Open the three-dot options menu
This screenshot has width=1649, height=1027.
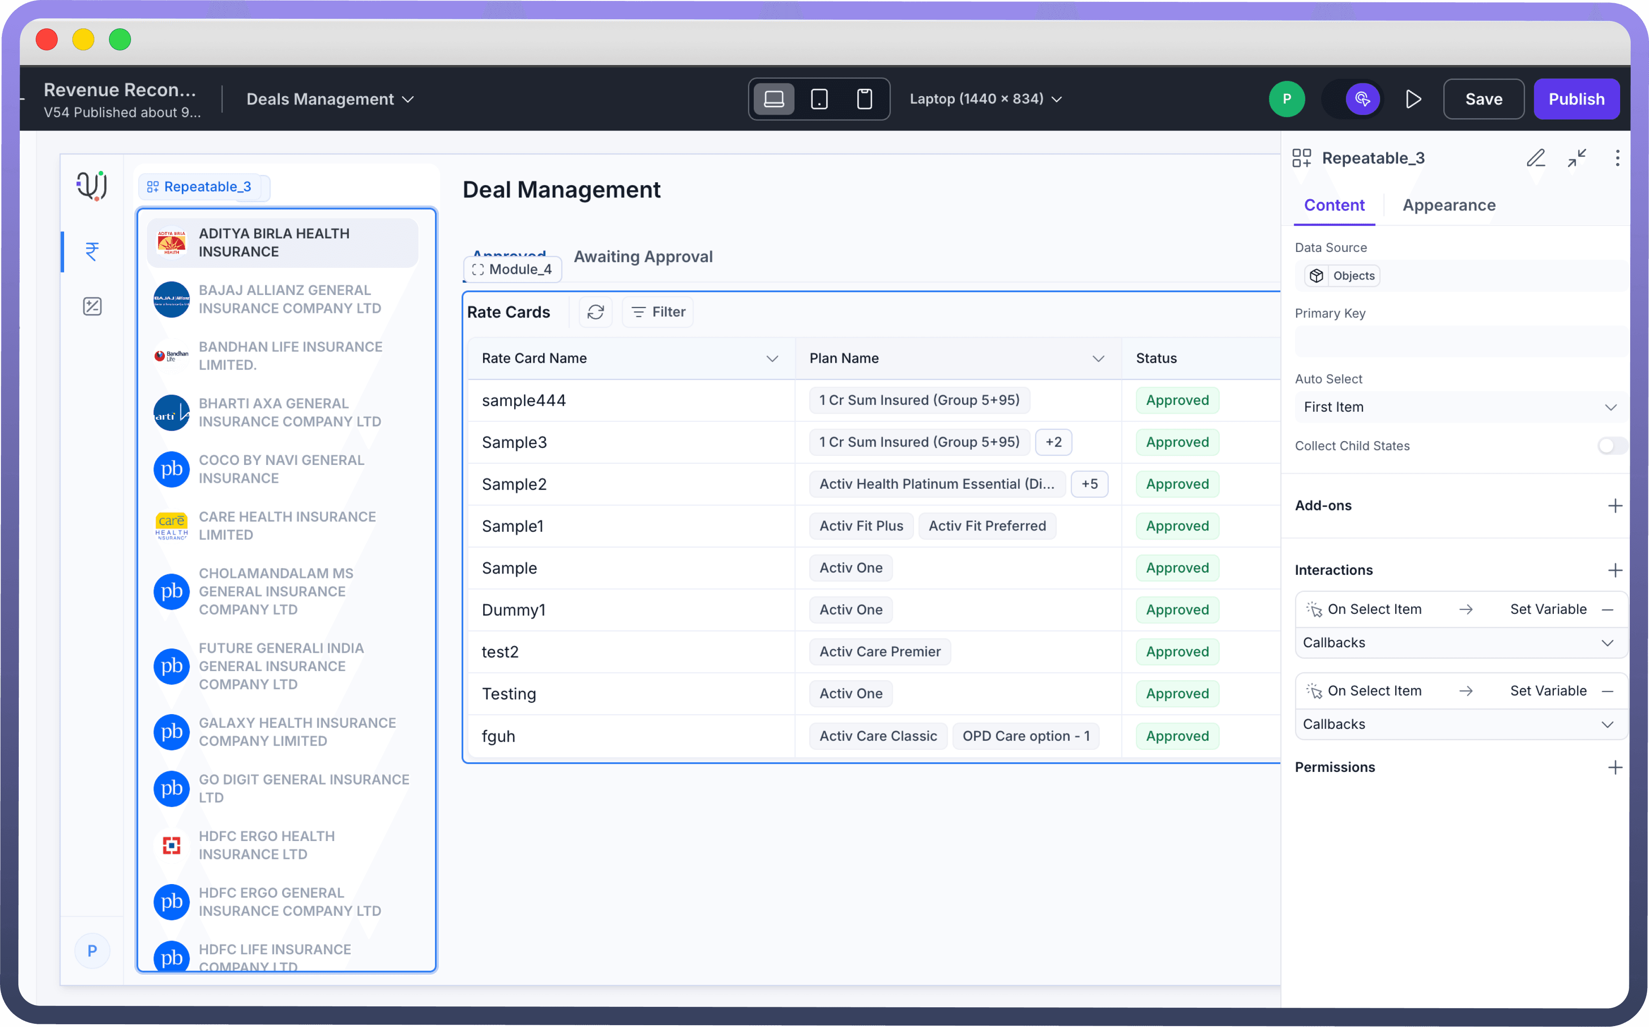[1617, 158]
